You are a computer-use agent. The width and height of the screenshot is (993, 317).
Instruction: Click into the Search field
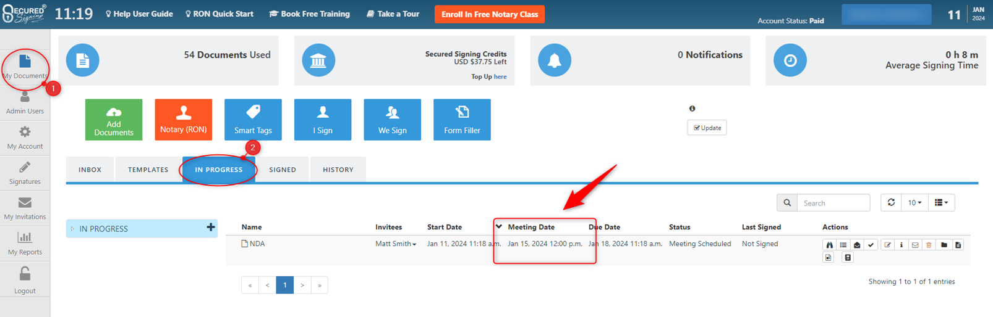pyautogui.click(x=833, y=203)
